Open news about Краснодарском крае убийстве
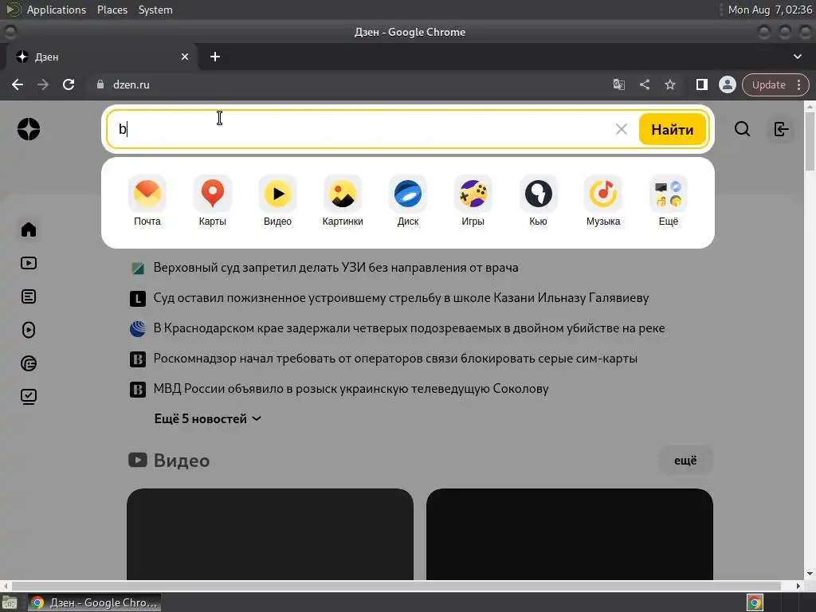Screen dimensions: 816x612 [409, 328]
